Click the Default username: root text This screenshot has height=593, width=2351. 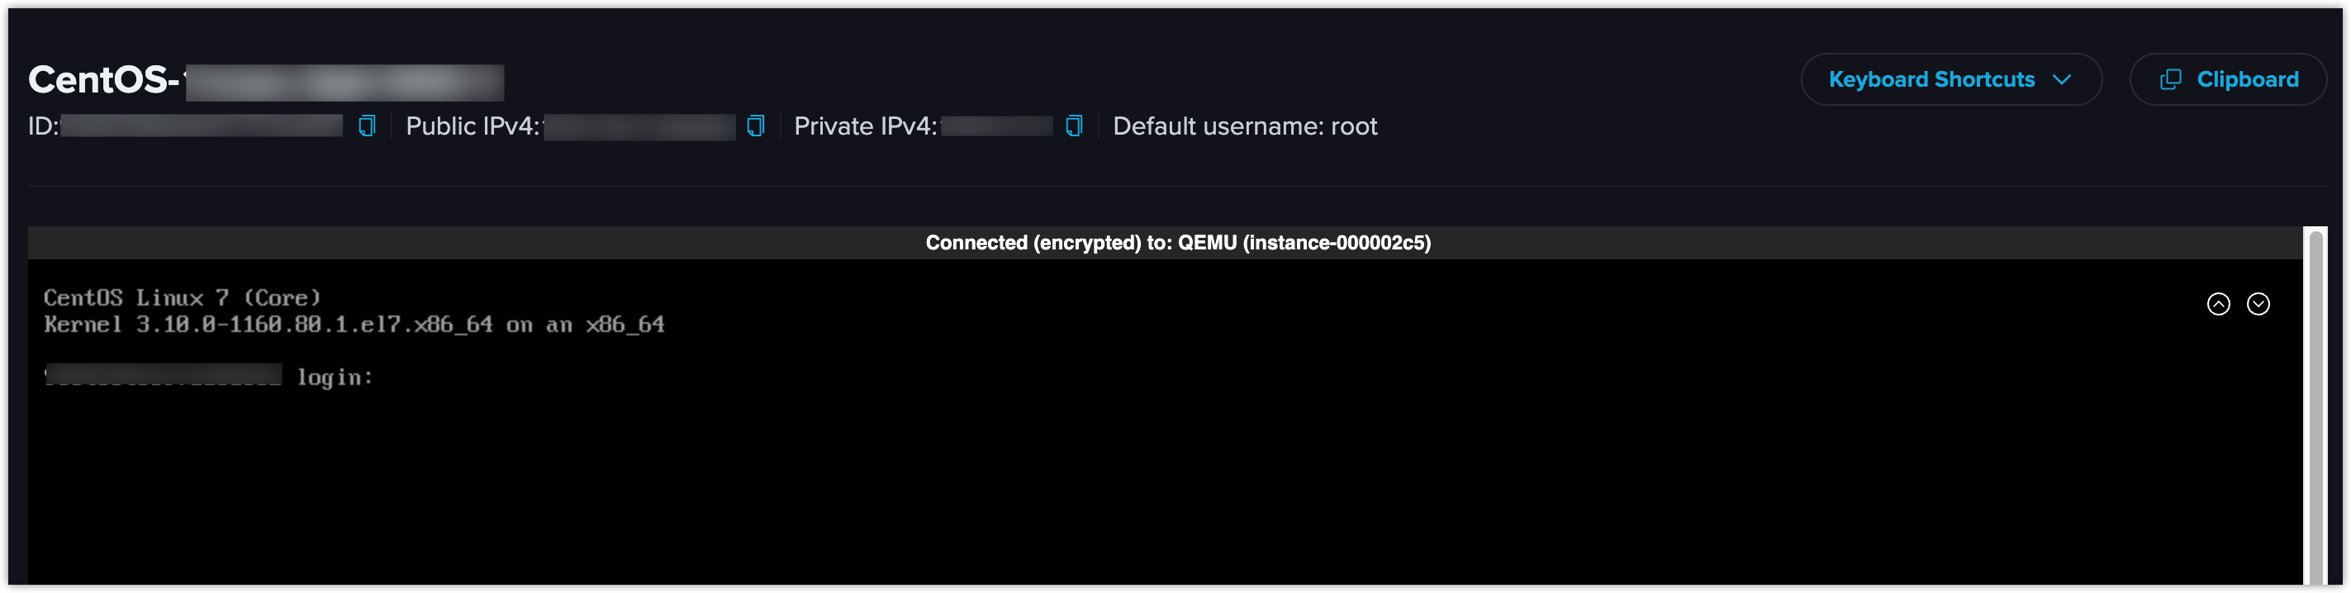pyautogui.click(x=1245, y=126)
